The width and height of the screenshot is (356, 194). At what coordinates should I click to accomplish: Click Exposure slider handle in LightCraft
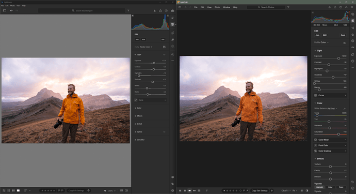338,58
